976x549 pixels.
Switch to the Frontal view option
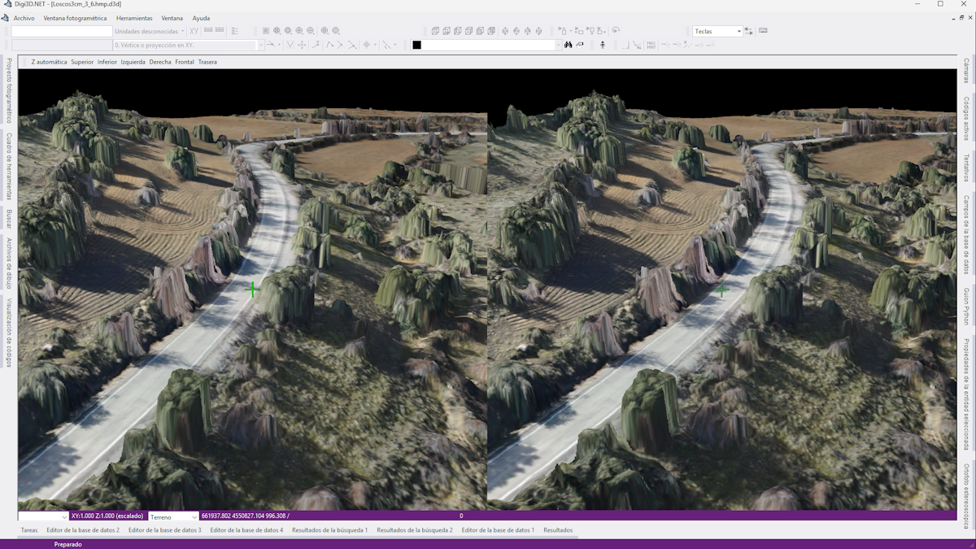(185, 62)
